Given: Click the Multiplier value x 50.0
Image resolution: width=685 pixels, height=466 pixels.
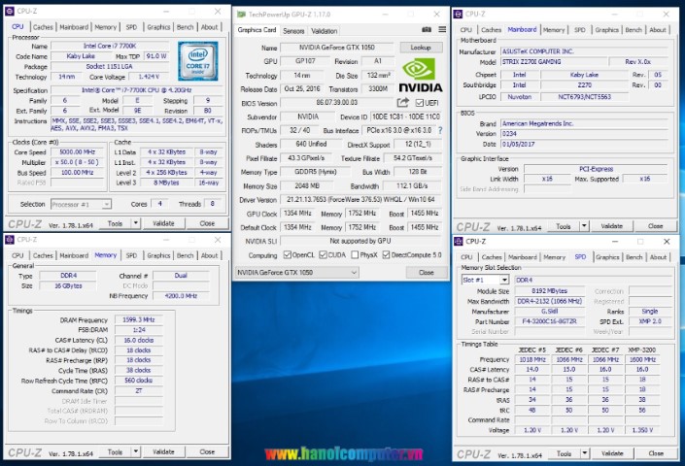Looking at the screenshot, I should point(78,162).
